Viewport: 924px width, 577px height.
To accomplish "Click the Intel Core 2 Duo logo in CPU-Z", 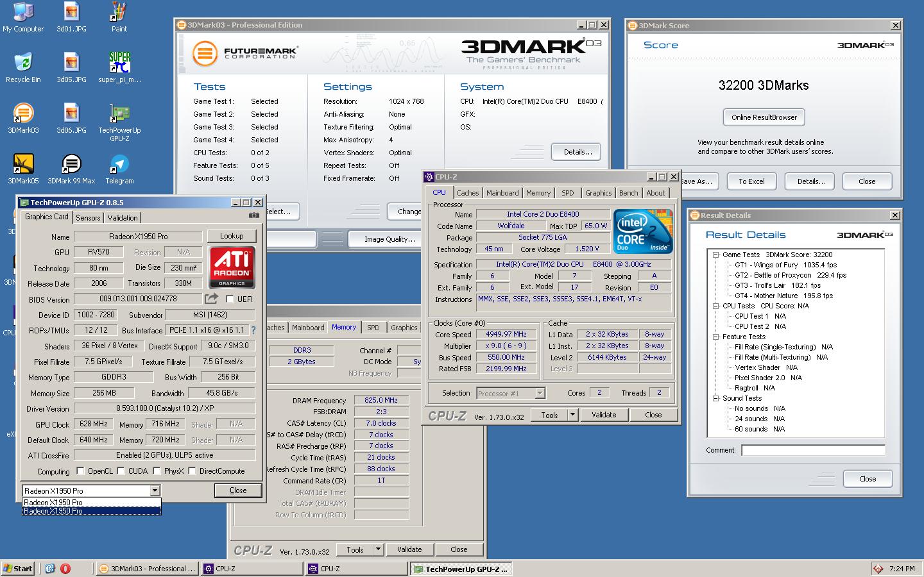I will [643, 231].
